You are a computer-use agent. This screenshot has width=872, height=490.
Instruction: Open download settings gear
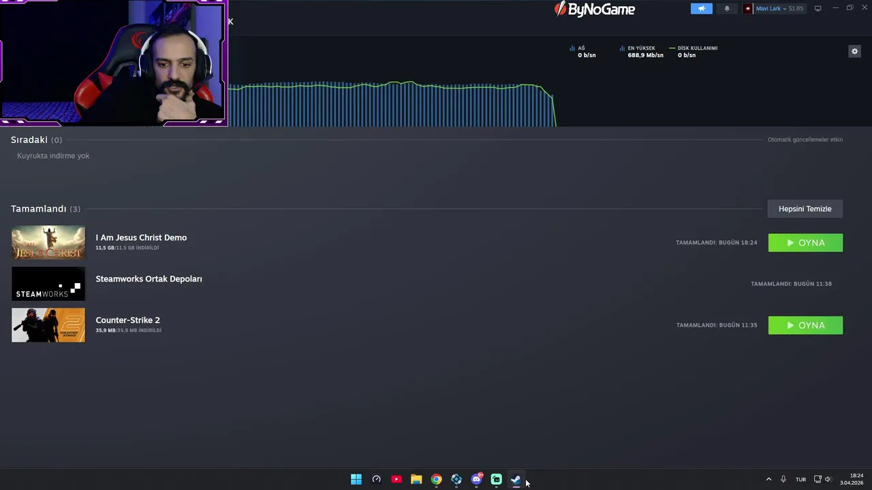[854, 51]
